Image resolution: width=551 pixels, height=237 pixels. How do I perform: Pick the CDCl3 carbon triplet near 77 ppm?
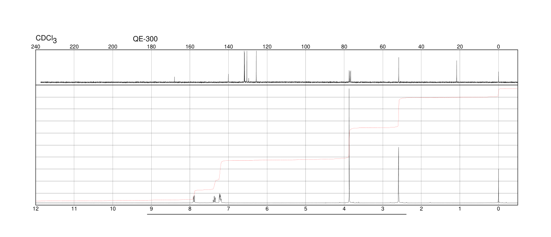(350, 76)
